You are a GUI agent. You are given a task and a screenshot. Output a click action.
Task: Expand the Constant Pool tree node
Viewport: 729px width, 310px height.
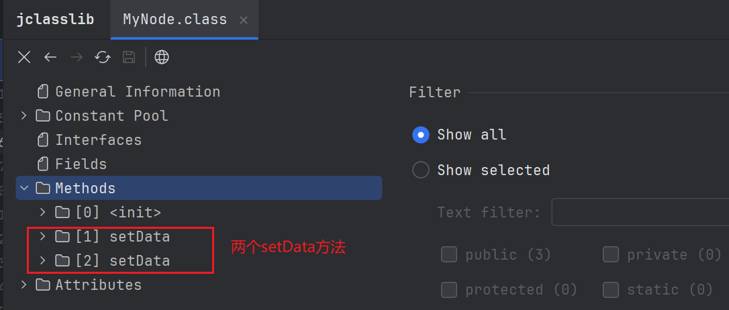[24, 115]
